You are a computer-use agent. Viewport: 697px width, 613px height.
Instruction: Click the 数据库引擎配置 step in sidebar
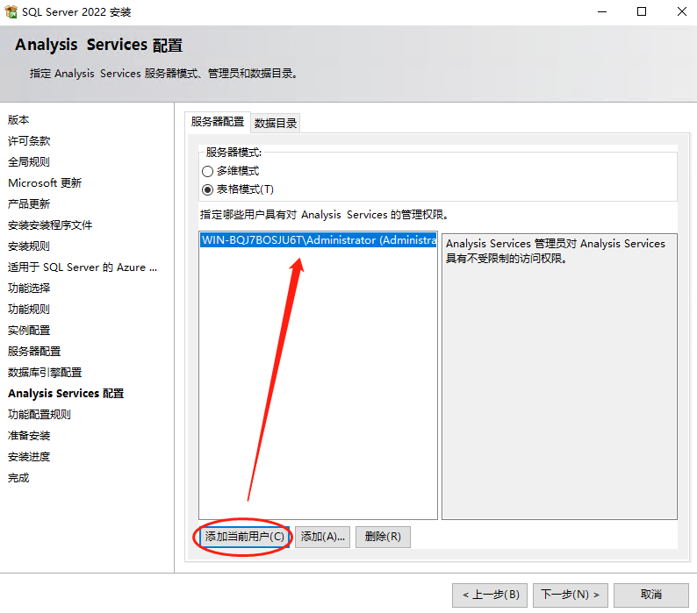tap(45, 373)
